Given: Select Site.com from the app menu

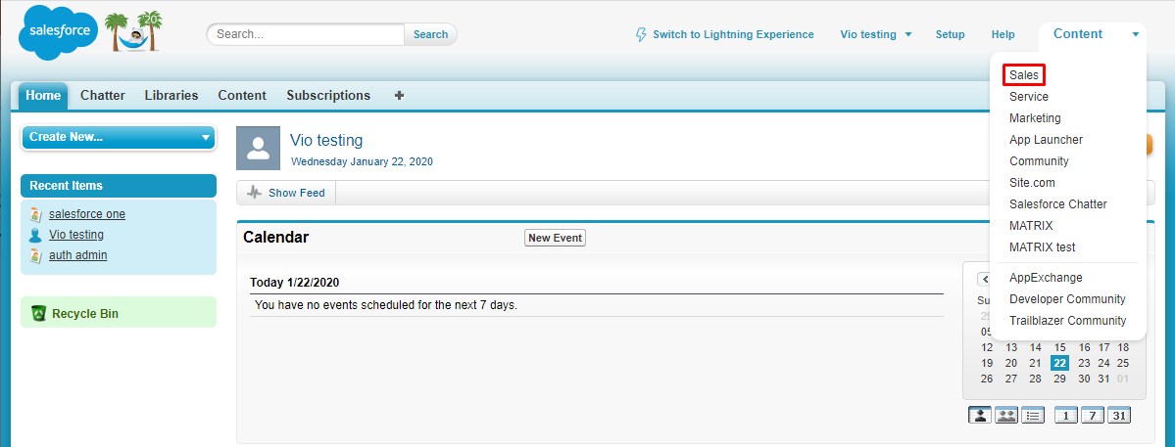Looking at the screenshot, I should pos(1032,182).
